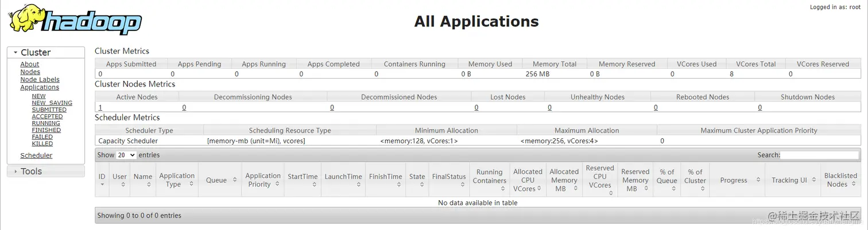Sort table by Allocated Memory MB column
This screenshot has height=230, width=868.
click(564, 180)
